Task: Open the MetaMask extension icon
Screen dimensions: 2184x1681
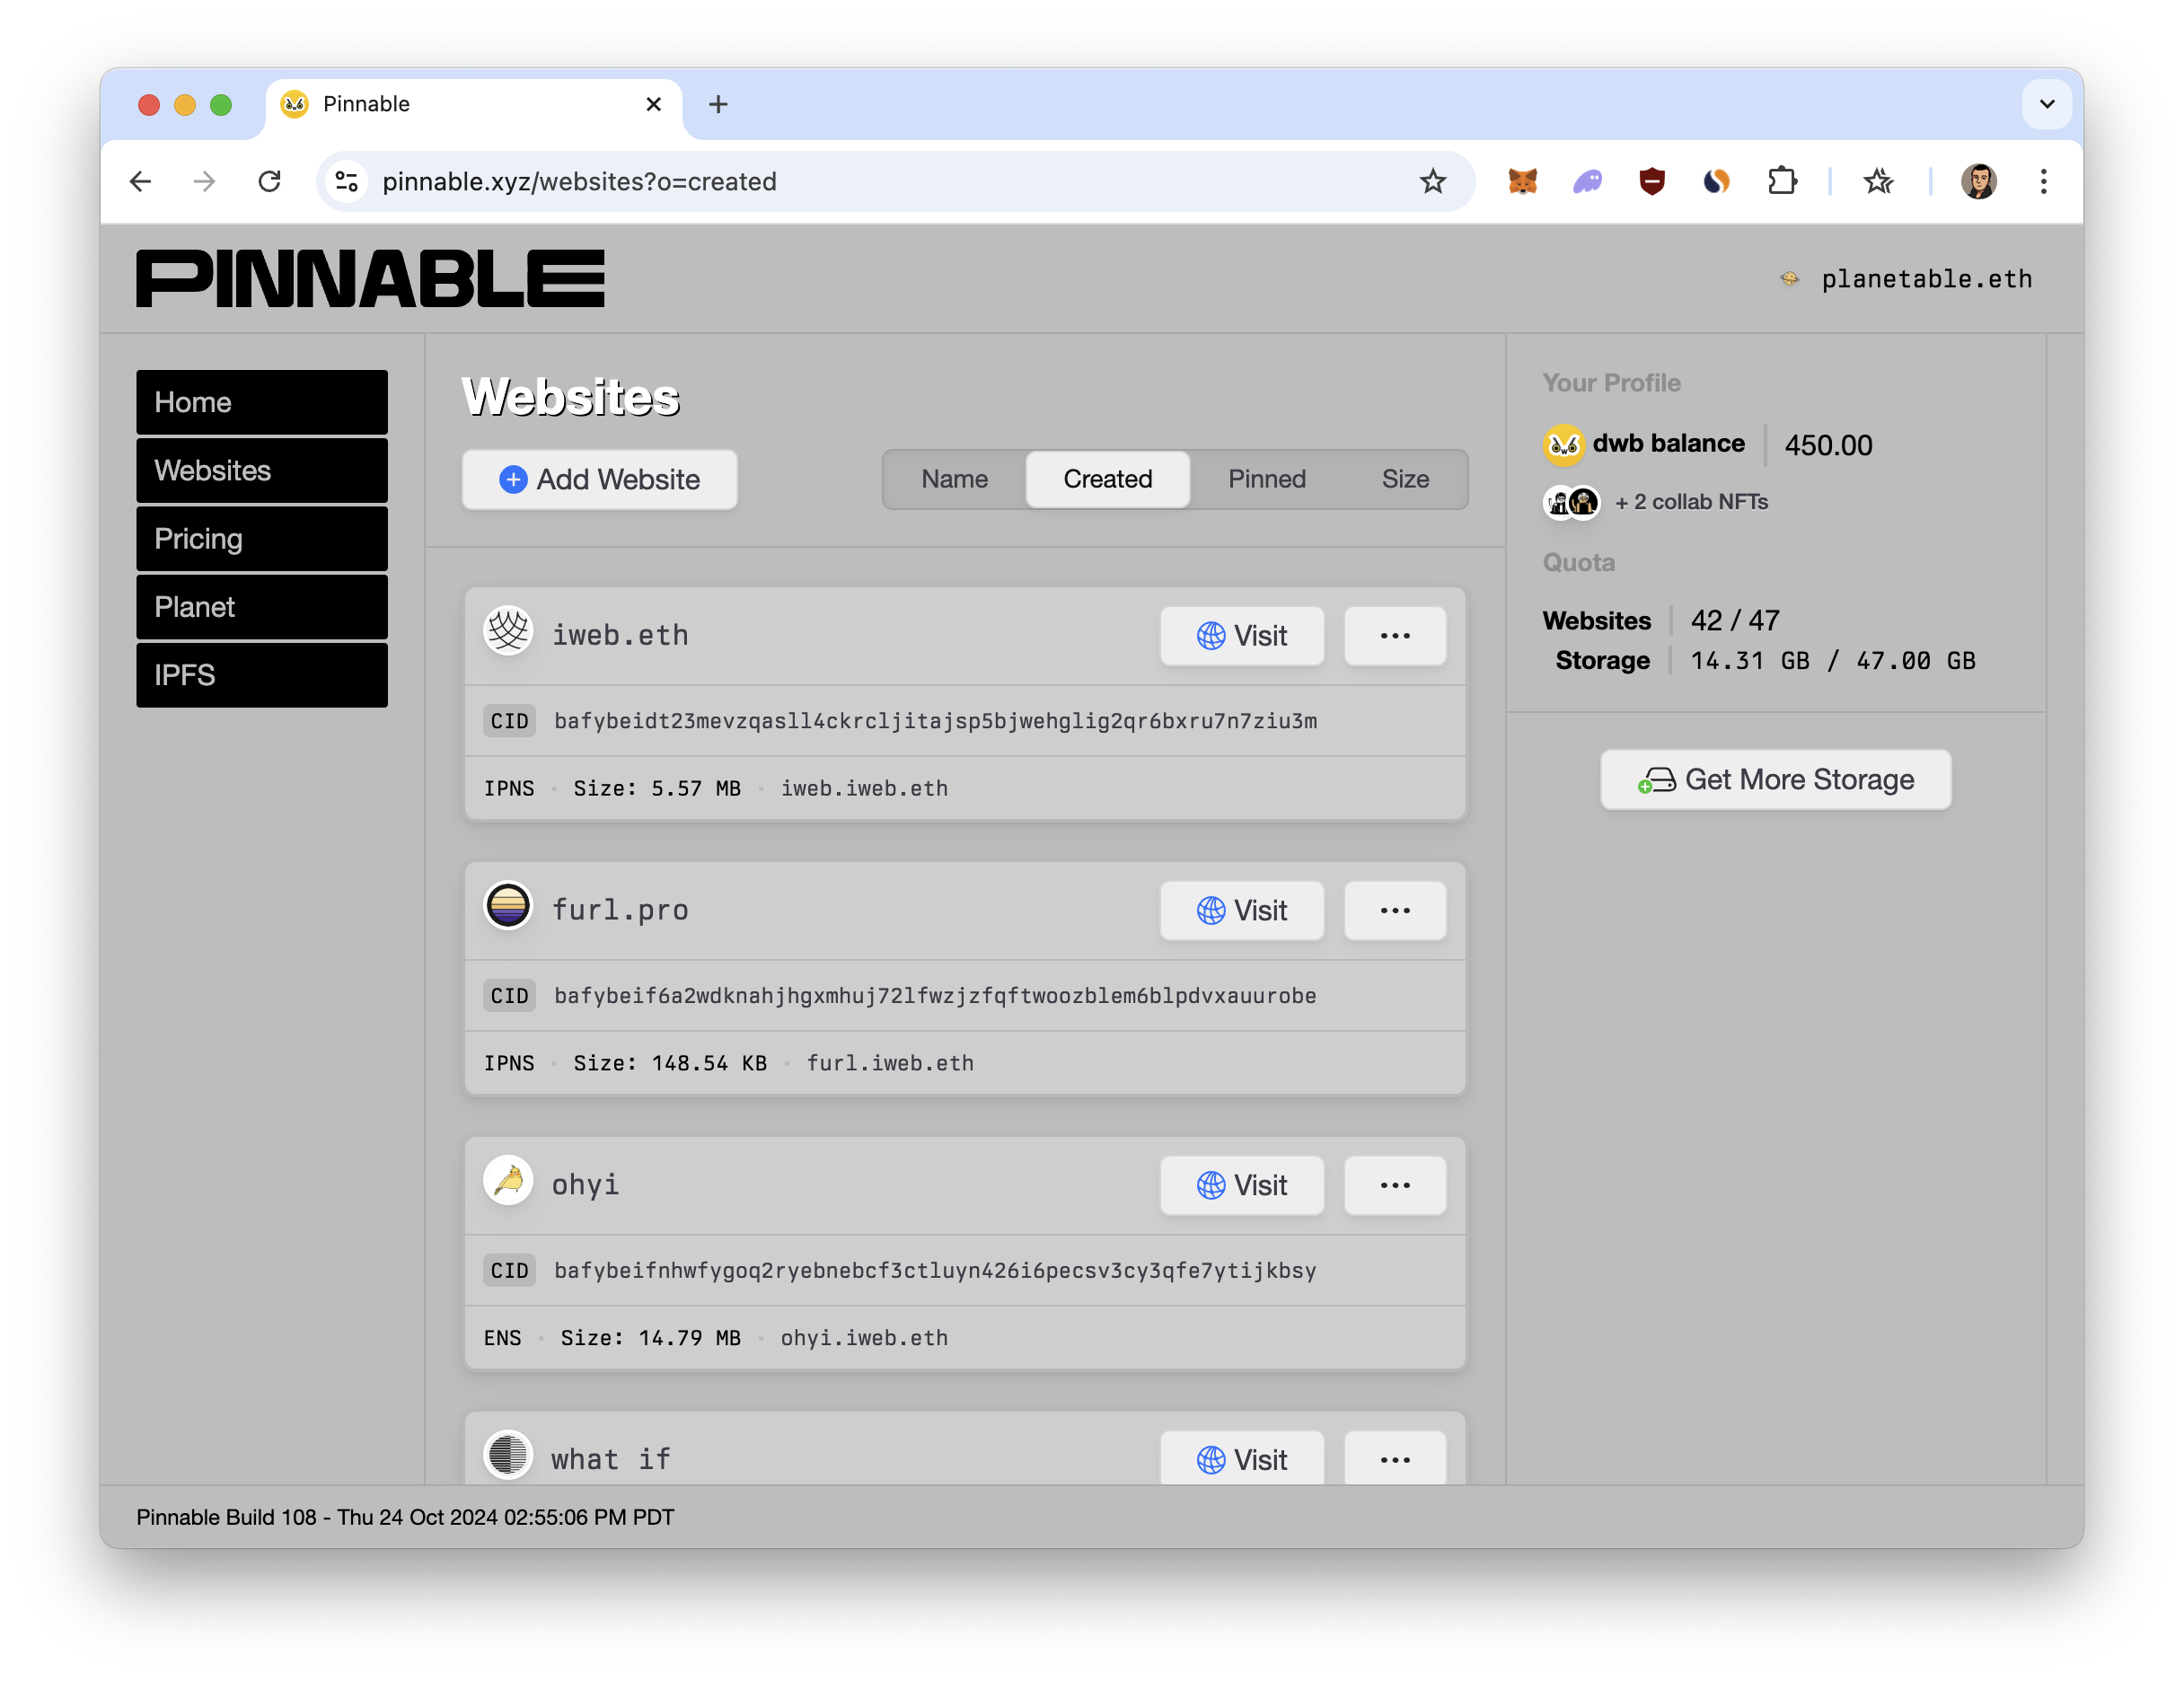Action: click(x=1523, y=181)
